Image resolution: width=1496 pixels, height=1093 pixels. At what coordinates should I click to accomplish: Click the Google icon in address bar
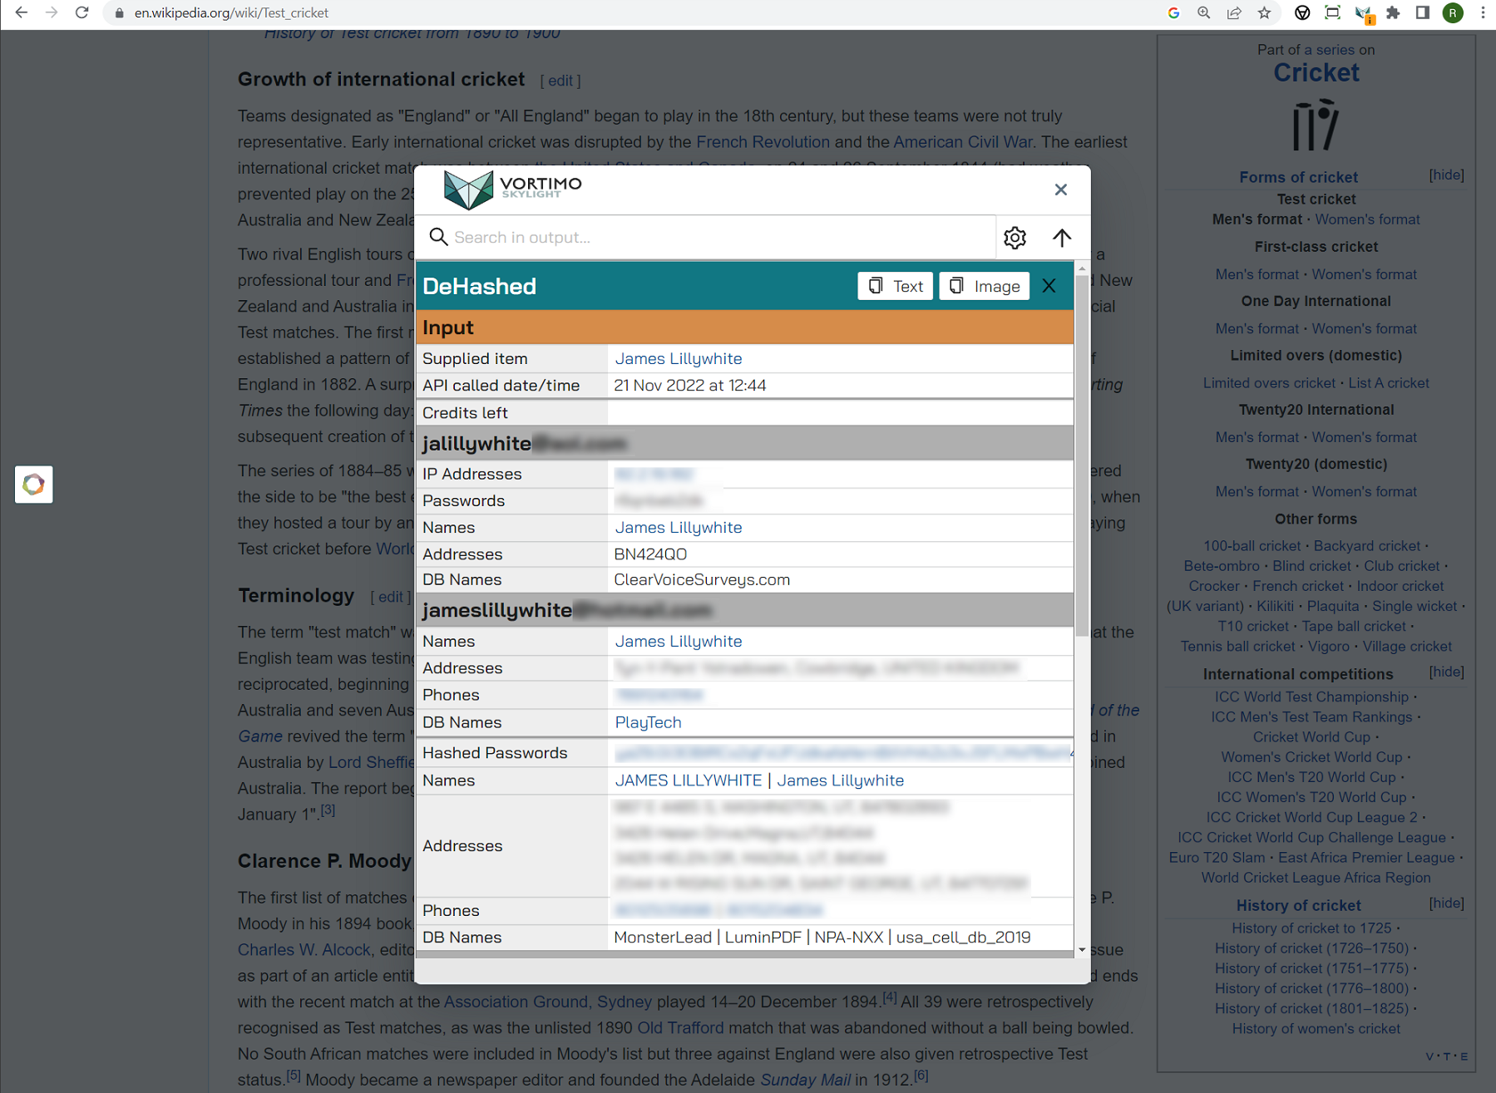pyautogui.click(x=1173, y=12)
